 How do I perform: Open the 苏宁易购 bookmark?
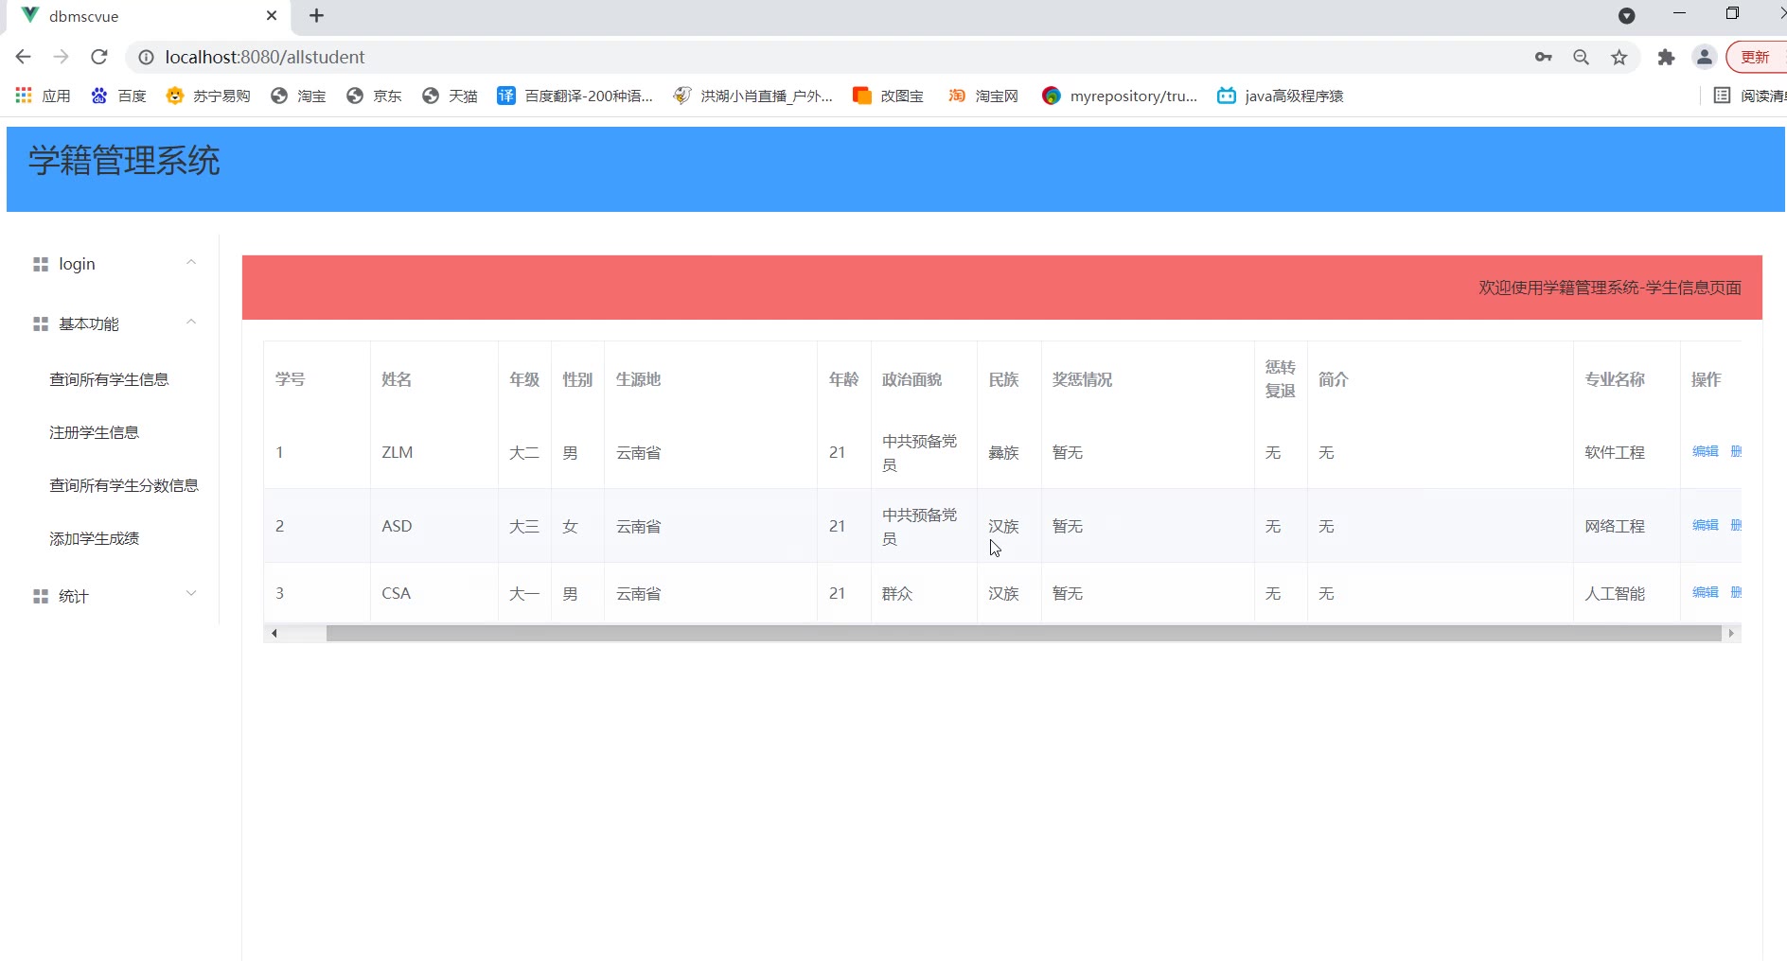pyautogui.click(x=208, y=96)
